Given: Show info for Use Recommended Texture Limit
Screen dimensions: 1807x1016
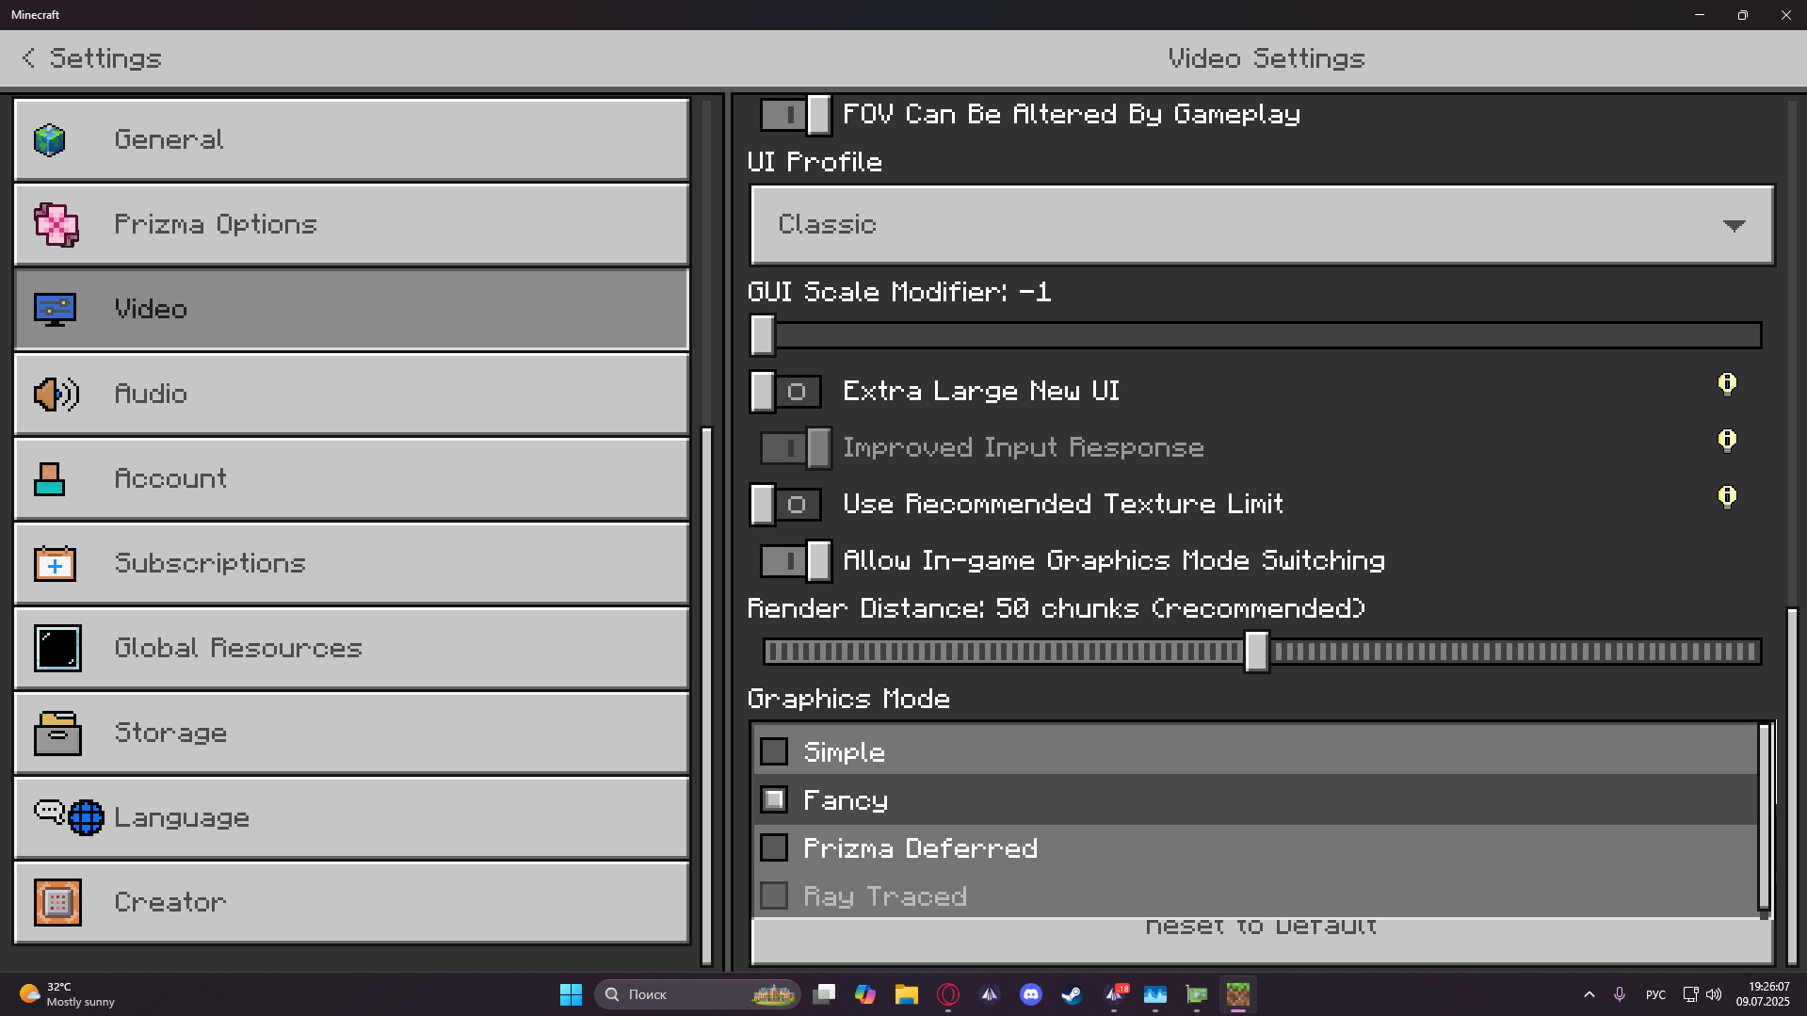Looking at the screenshot, I should click(1727, 497).
